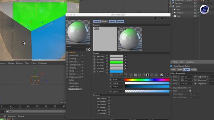Screen dimensions: 214x120
Task: Toggle the Coating channel checkbox
Action: click(x=82, y=59)
